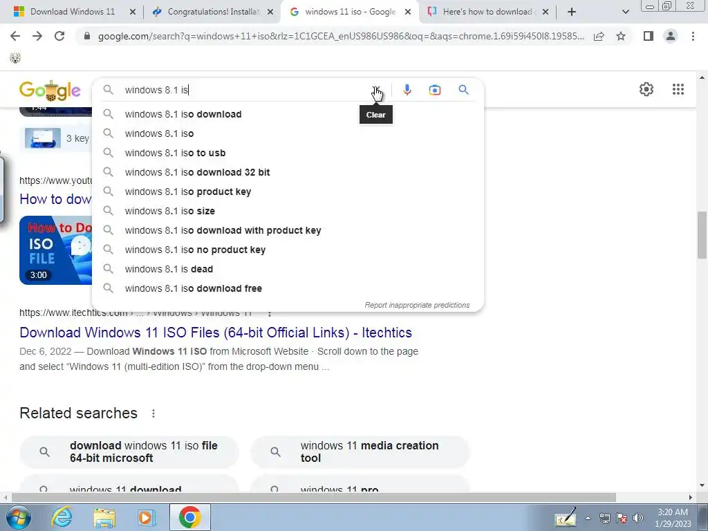Close the Here's how to download tab
Viewport: 708px width, 531px height.
point(546,12)
